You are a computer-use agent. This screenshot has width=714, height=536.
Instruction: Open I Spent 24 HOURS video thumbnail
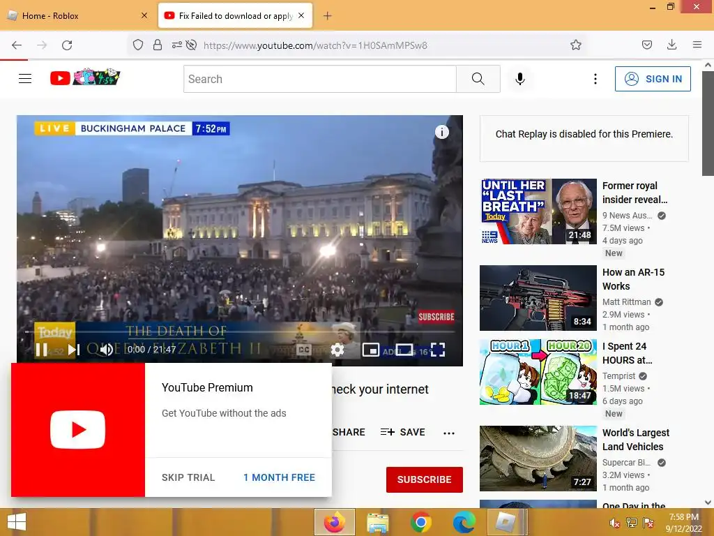tap(538, 372)
